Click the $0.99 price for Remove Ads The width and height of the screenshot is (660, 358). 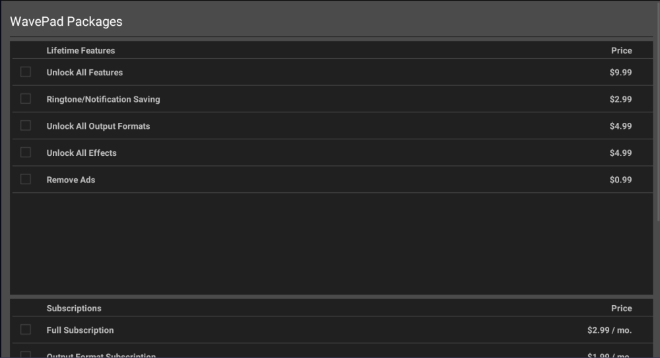pyautogui.click(x=620, y=180)
